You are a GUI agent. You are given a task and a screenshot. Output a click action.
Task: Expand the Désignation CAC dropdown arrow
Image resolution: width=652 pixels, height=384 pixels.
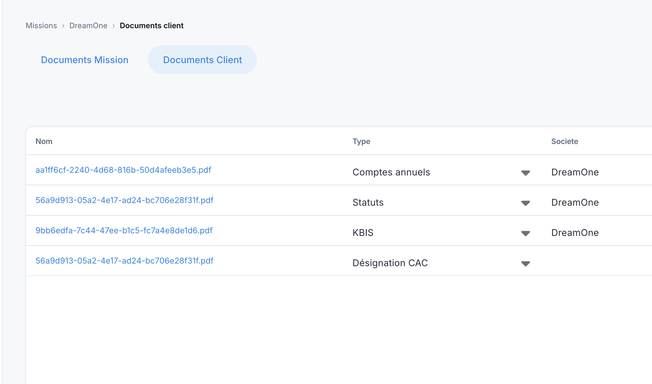[525, 263]
